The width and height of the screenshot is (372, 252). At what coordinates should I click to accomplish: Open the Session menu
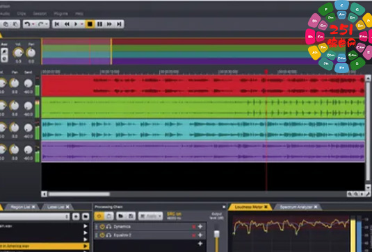click(40, 14)
